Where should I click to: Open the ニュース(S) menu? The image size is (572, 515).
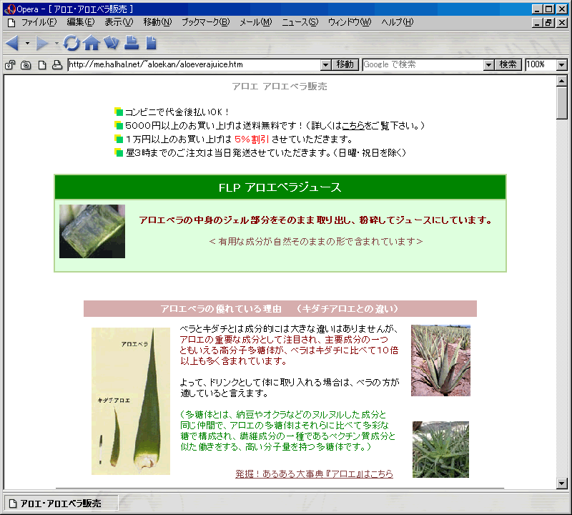tap(300, 22)
